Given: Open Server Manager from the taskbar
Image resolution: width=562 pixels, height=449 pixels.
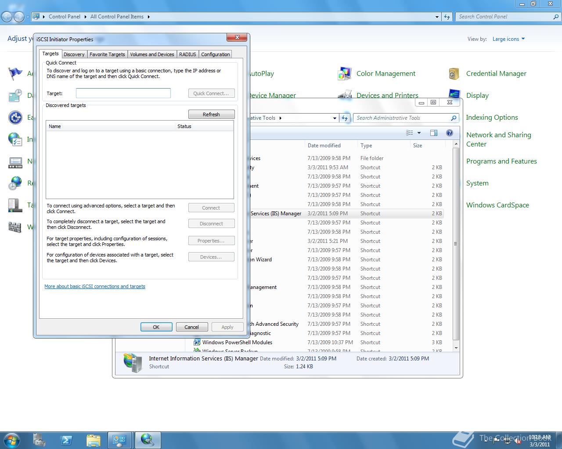Looking at the screenshot, I should tap(40, 440).
